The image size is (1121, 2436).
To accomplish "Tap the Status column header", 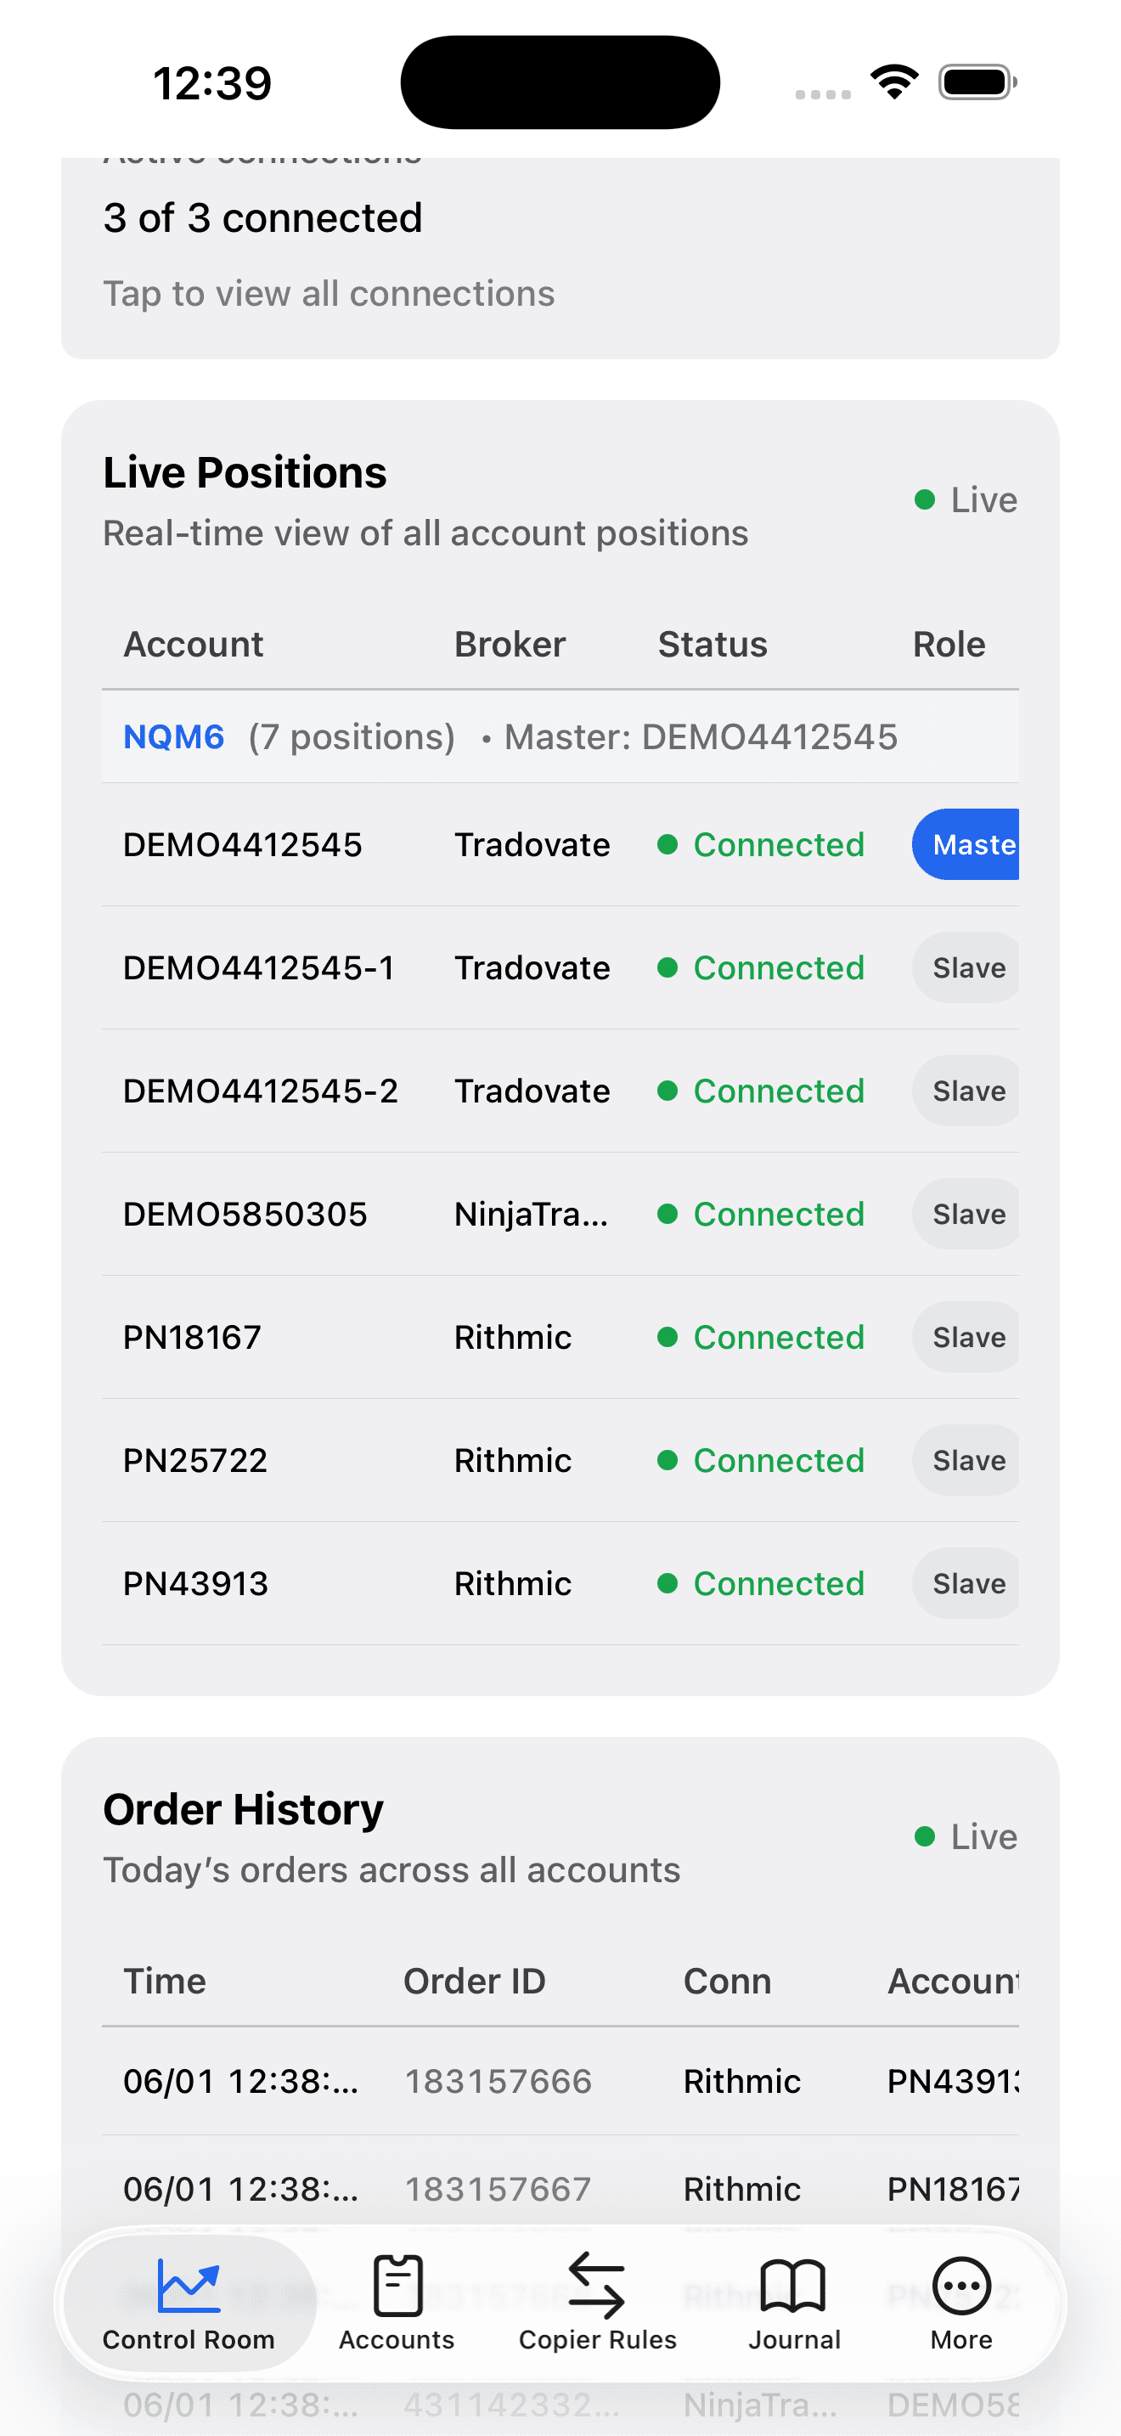I will pyautogui.click(x=713, y=644).
